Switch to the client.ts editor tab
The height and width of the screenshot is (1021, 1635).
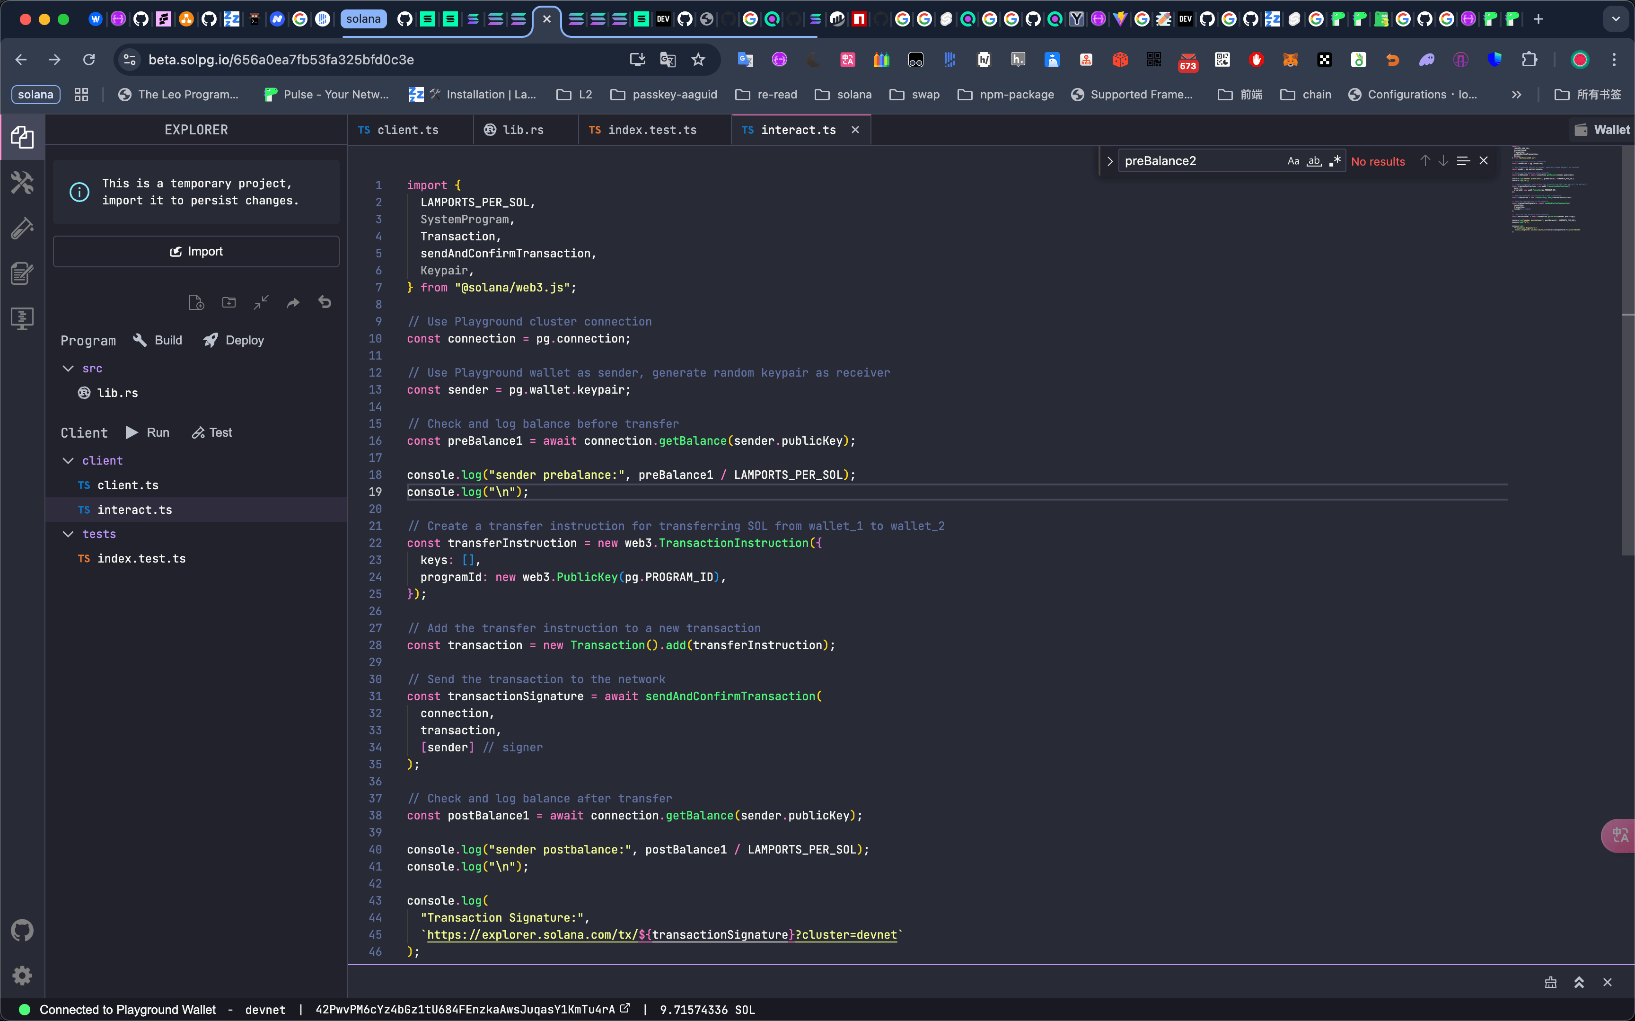click(410, 130)
